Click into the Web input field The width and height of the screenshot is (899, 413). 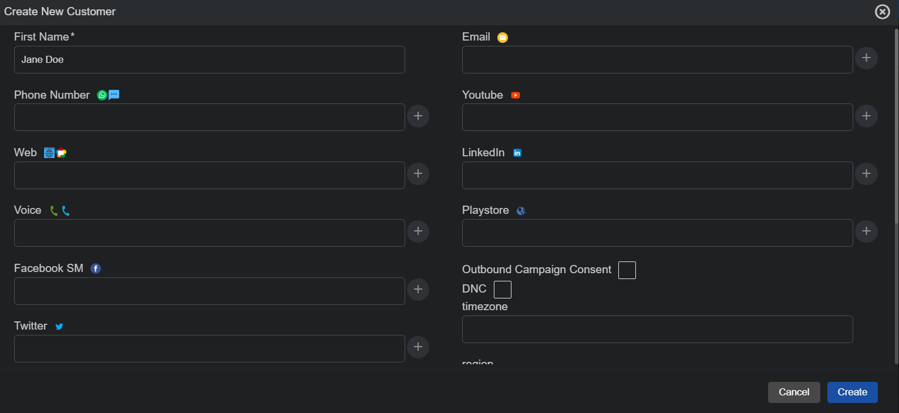tap(210, 175)
